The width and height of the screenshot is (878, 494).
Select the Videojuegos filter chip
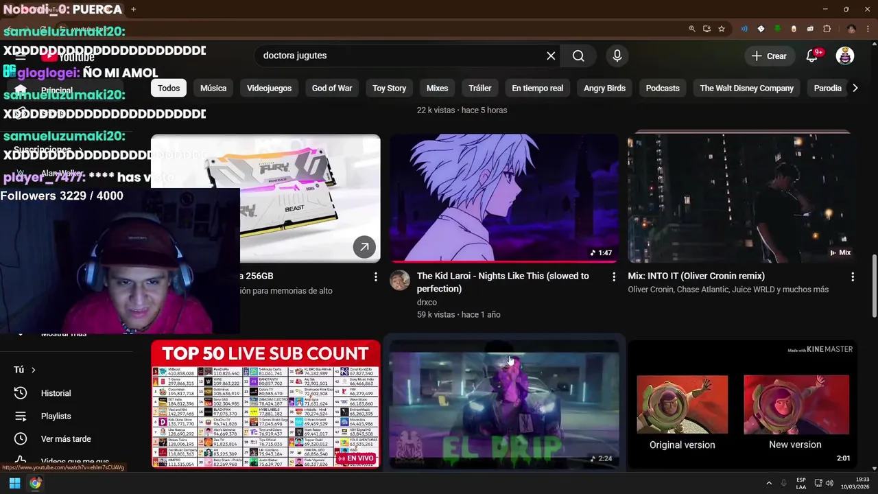[269, 88]
